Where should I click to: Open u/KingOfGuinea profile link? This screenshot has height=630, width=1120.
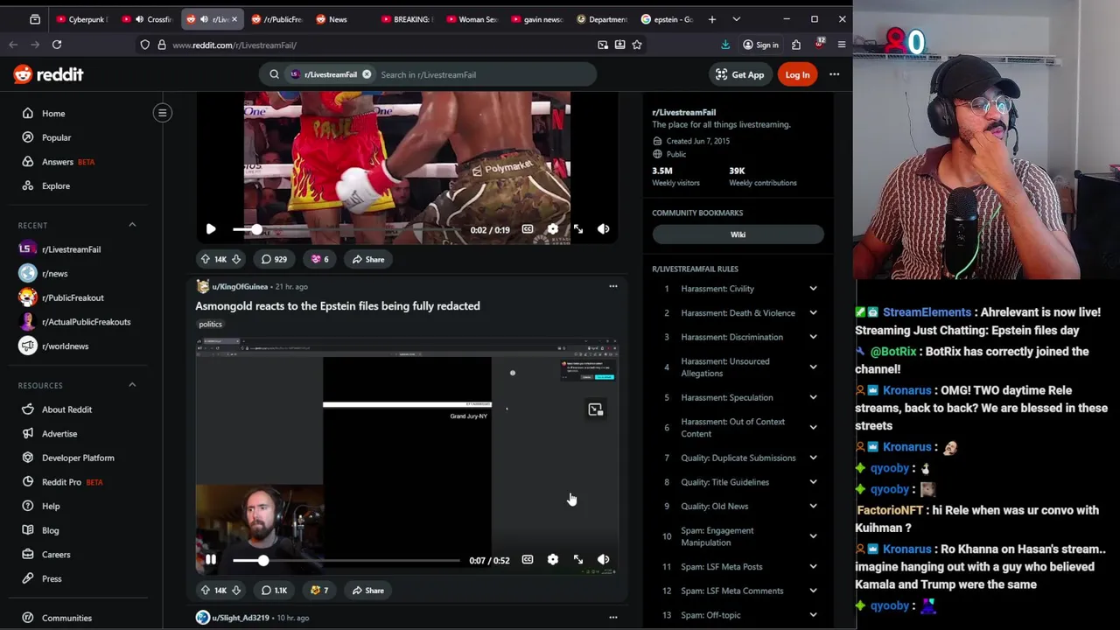point(240,286)
